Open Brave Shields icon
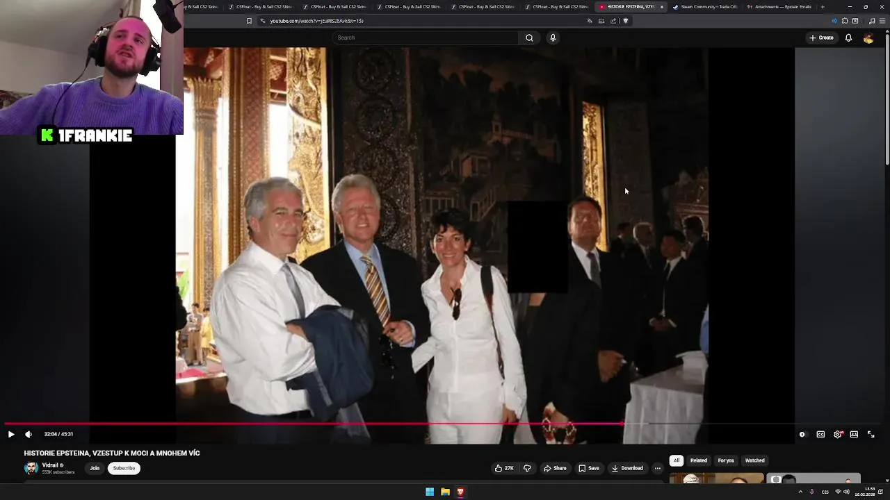 [x=625, y=21]
